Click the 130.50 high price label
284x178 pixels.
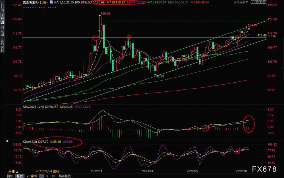pos(105,14)
